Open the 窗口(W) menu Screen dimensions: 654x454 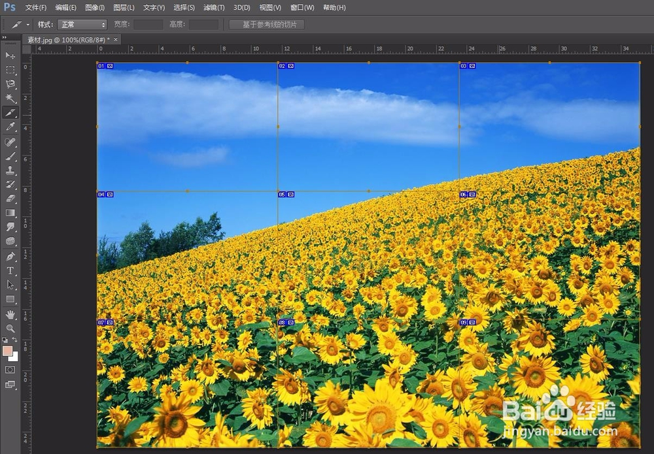pyautogui.click(x=302, y=7)
